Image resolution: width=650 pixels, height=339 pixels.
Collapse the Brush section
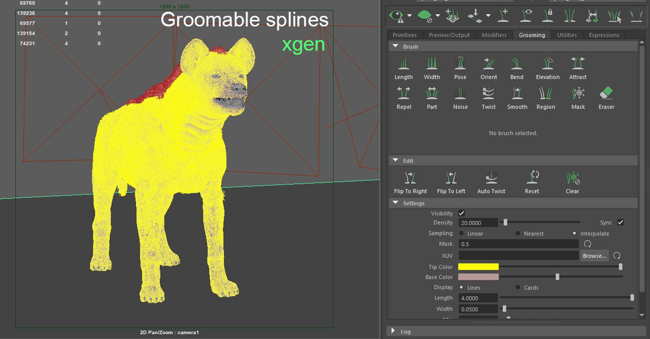click(395, 46)
